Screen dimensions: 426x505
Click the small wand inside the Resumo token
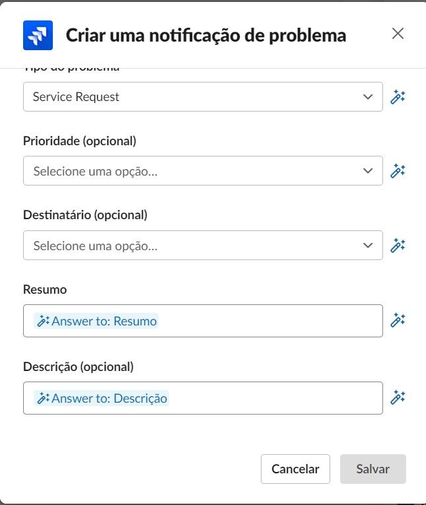pos(43,321)
